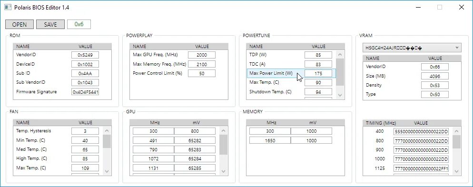Edit Max GPU Freq. value 2000
This screenshot has height=187, width=473.
coord(201,55)
